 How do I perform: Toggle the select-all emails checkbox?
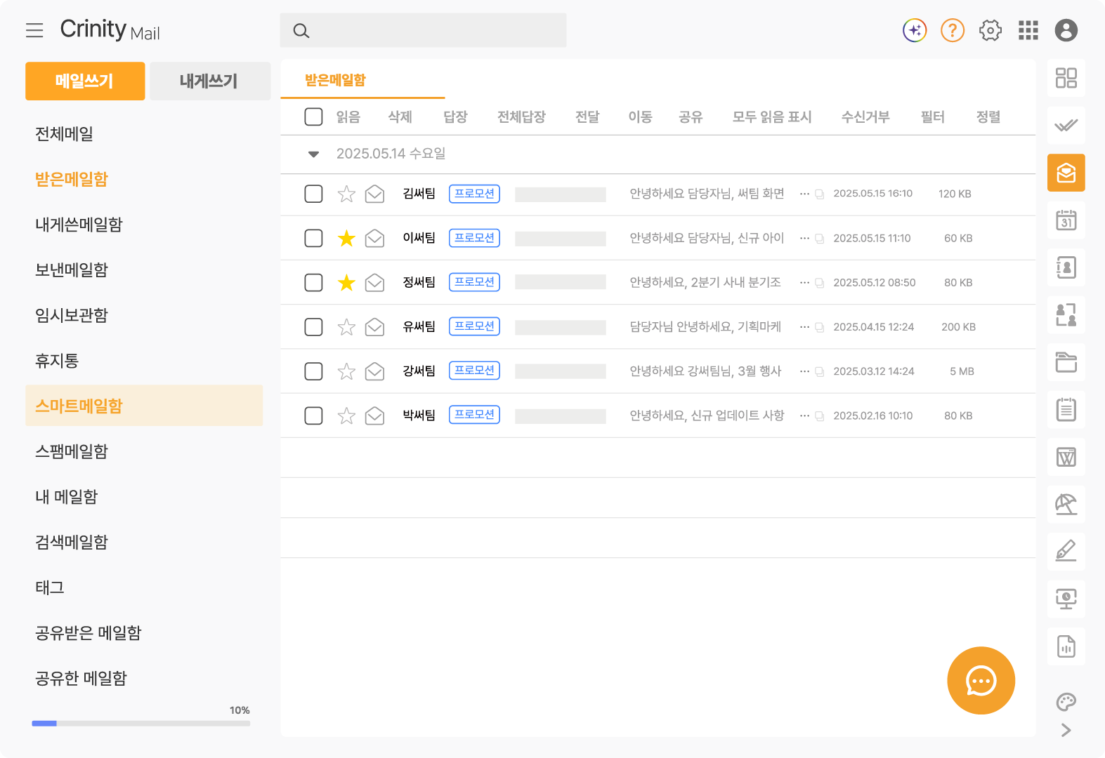[x=313, y=117]
